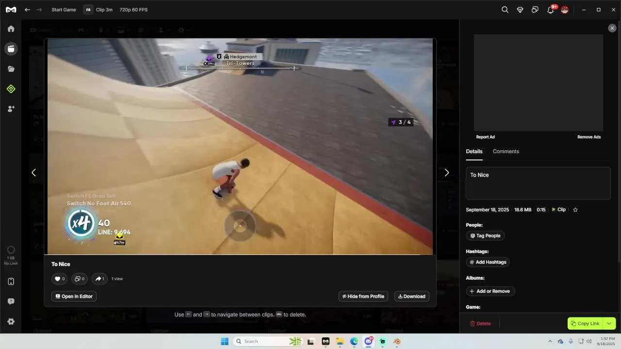Click the 1 view text
Image resolution: width=621 pixels, height=349 pixels.
(x=117, y=279)
